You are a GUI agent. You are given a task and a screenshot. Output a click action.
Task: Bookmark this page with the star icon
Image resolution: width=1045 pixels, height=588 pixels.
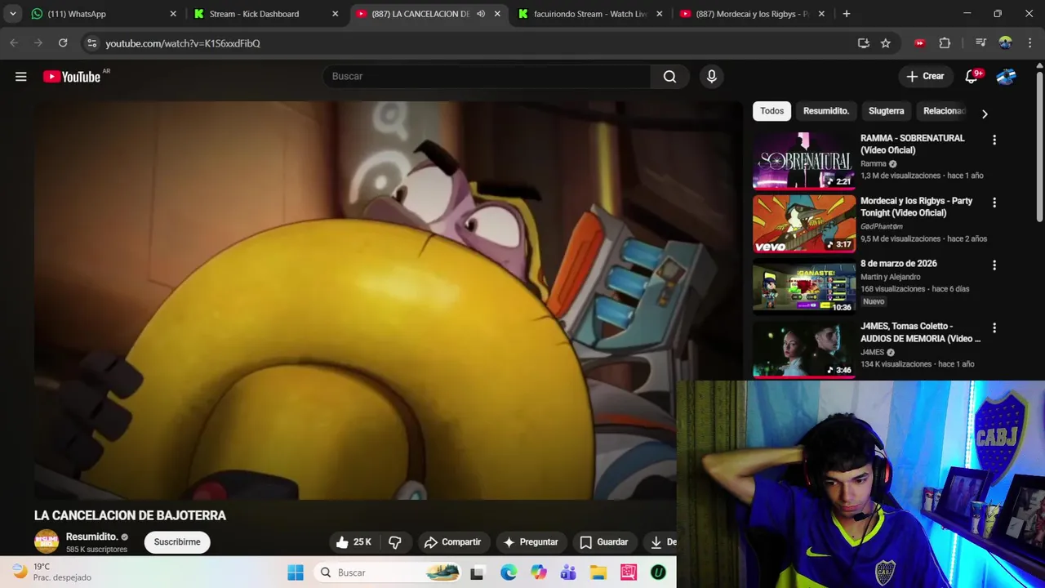tap(886, 43)
